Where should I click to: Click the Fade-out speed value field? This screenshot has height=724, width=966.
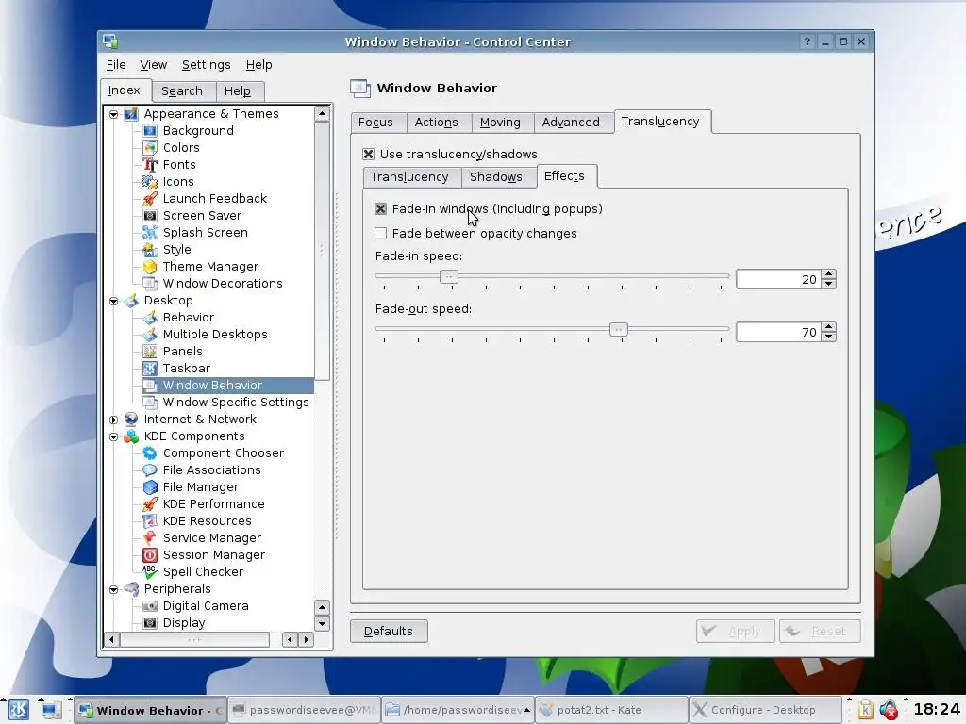pos(778,333)
